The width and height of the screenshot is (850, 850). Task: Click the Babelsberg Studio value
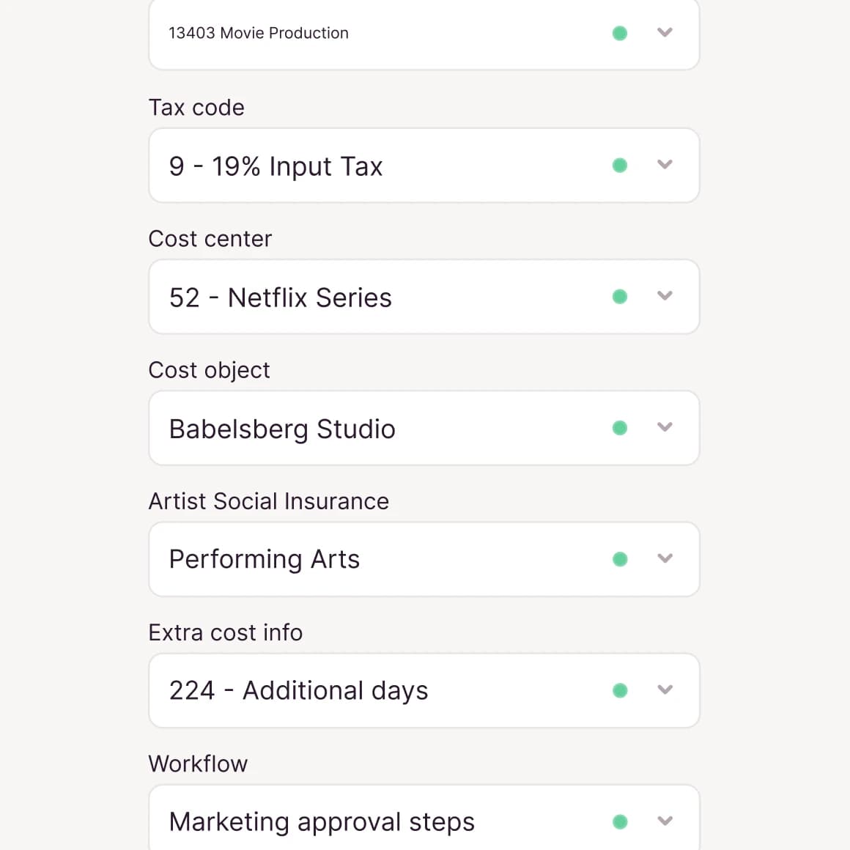click(282, 429)
